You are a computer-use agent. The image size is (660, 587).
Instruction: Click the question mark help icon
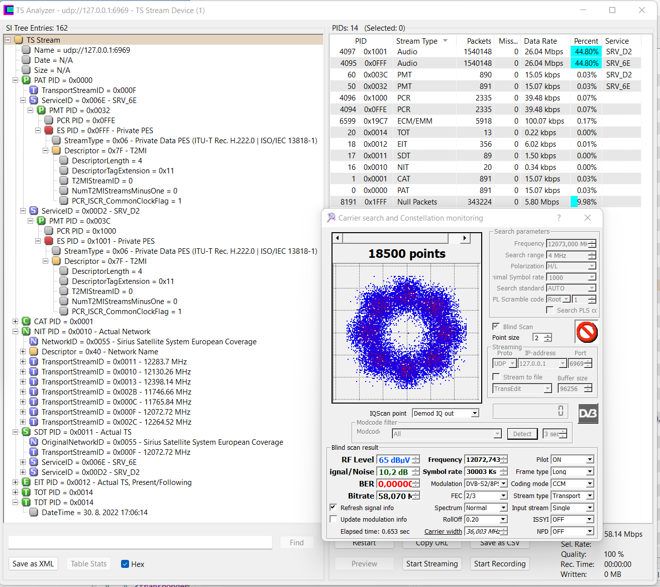(x=559, y=218)
